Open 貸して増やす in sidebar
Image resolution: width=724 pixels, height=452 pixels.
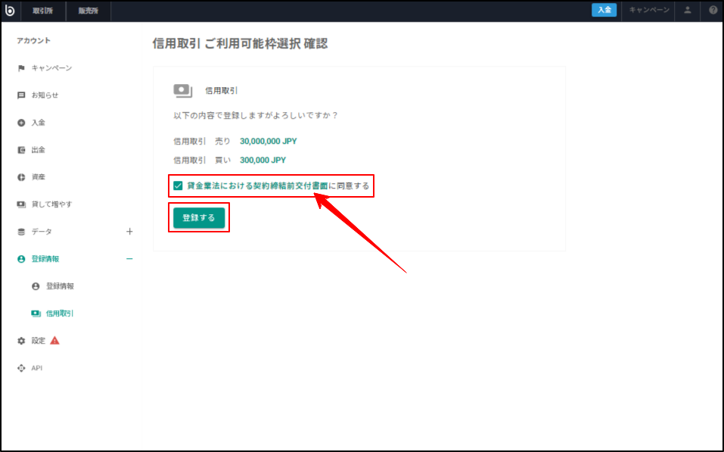[x=51, y=204]
